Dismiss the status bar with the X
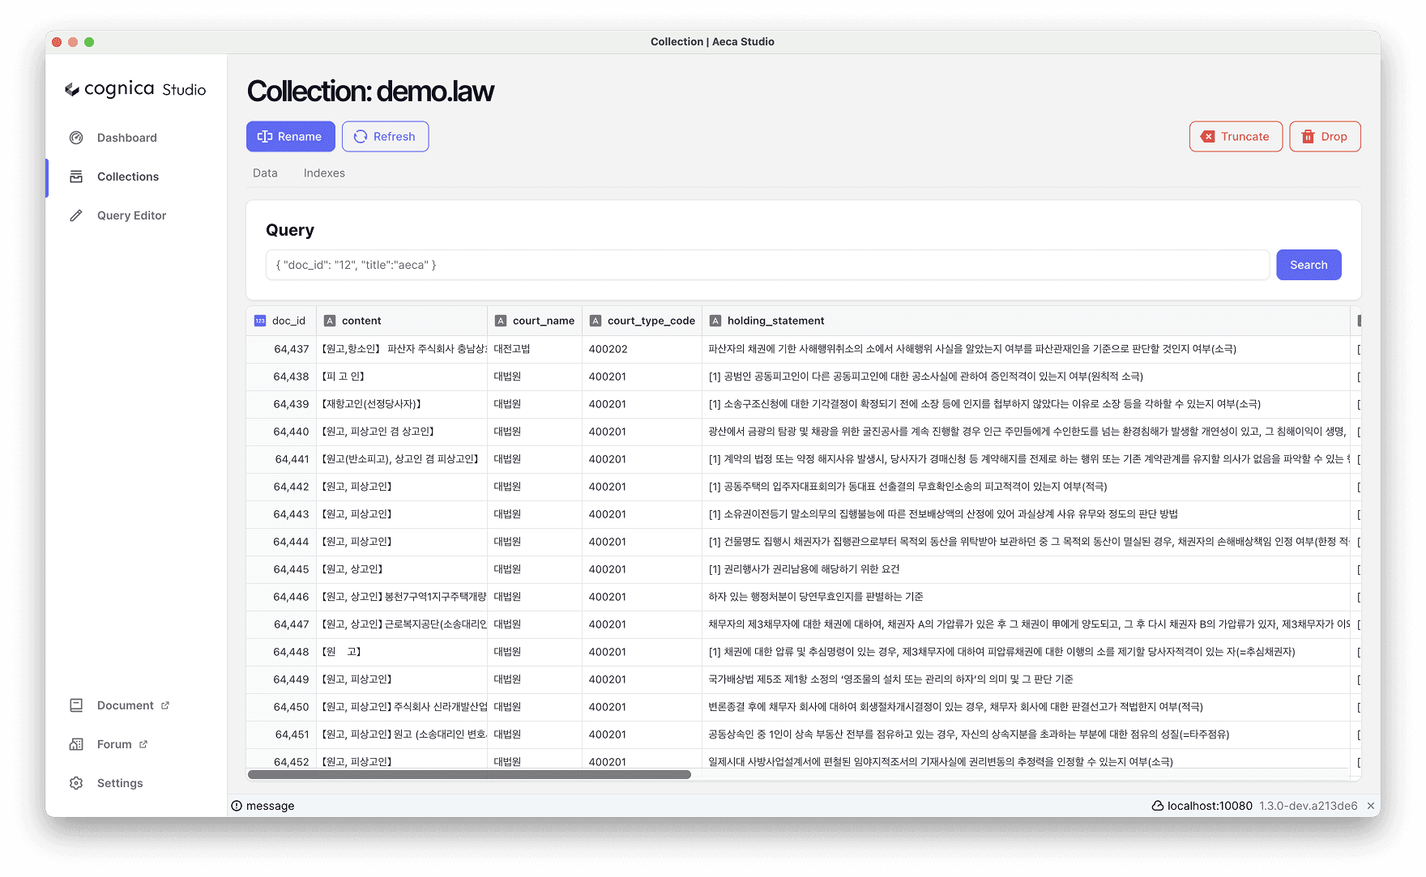The height and width of the screenshot is (877, 1426). (x=1370, y=806)
